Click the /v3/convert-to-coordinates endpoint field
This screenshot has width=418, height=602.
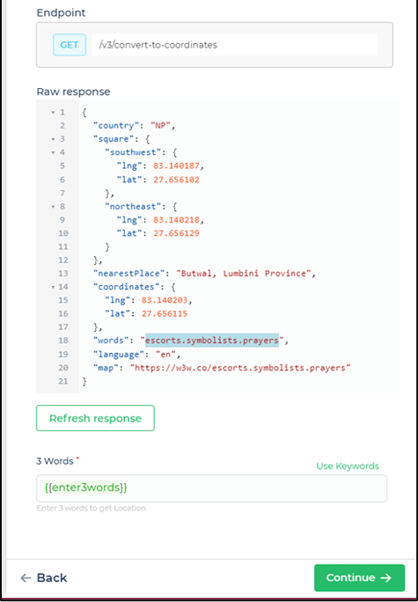[234, 45]
